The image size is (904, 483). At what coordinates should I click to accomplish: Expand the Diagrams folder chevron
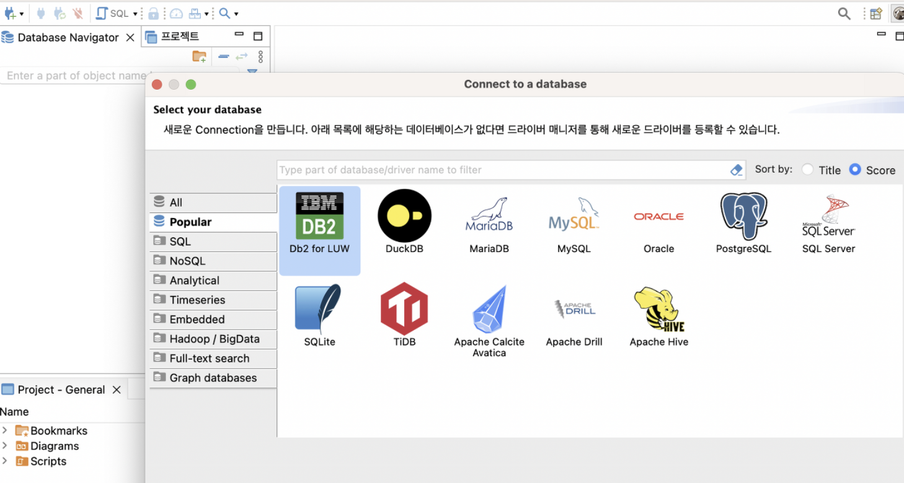[x=5, y=446]
